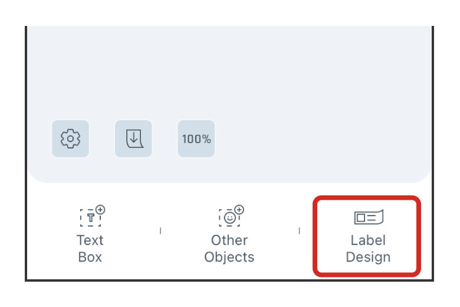Open the Other Objects tab label

229,249
